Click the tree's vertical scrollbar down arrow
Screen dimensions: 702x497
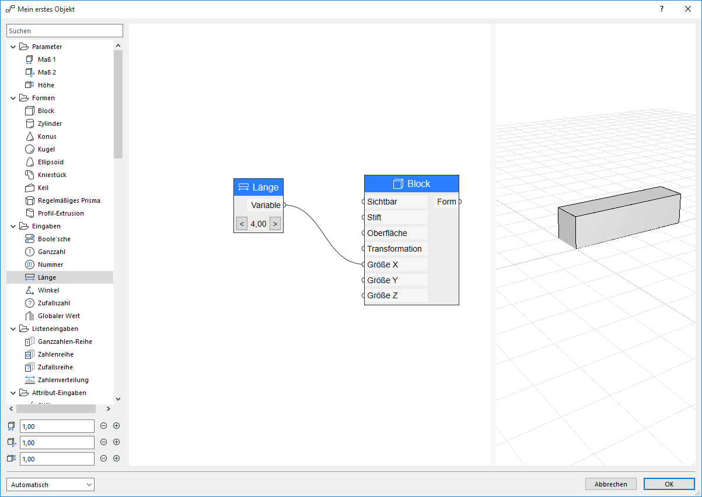coord(118,399)
